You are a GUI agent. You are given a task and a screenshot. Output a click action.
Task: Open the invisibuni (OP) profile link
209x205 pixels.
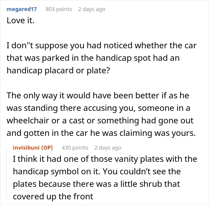[x=33, y=148]
